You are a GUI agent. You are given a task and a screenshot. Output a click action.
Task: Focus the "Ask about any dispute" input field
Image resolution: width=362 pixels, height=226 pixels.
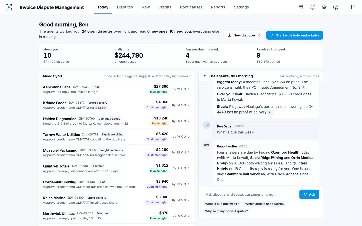coord(250,194)
